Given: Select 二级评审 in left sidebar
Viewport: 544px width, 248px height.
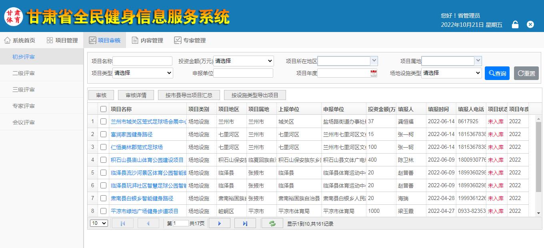Looking at the screenshot, I should click(x=24, y=73).
